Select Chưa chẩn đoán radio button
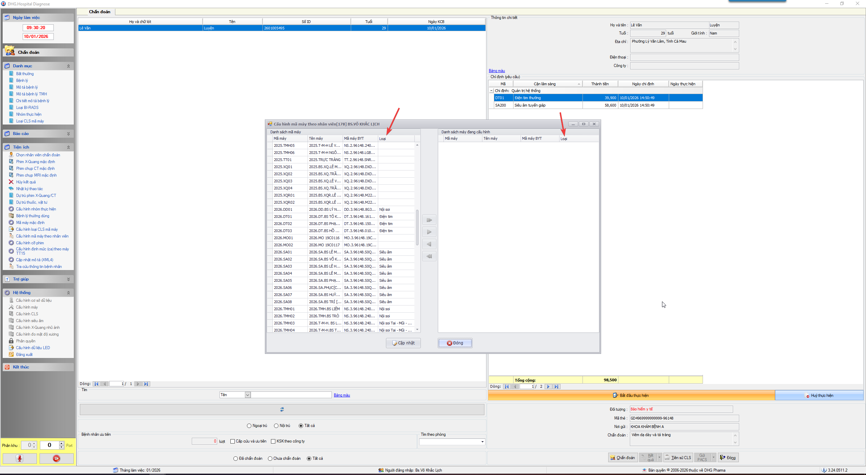The width and height of the screenshot is (866, 475). coord(270,458)
